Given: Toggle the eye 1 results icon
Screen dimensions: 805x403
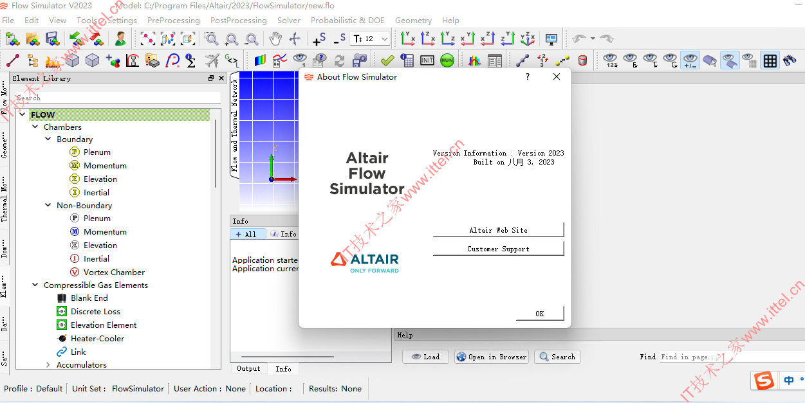Looking at the screenshot, I should coord(300,60).
